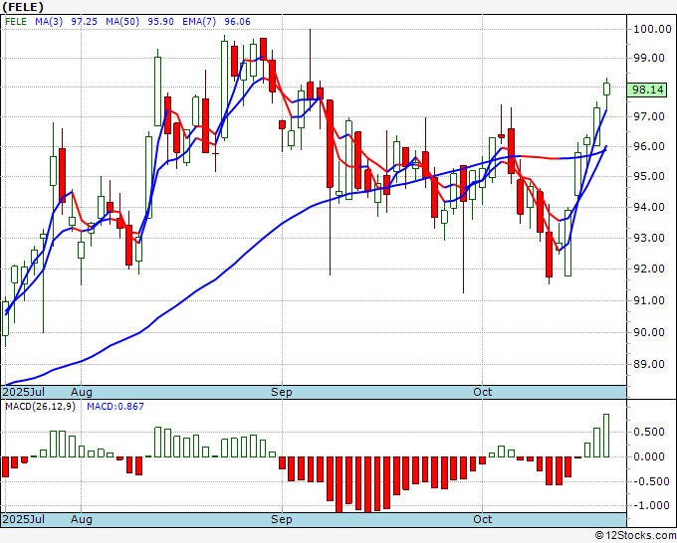Click the 89.00 price axis label

point(649,364)
